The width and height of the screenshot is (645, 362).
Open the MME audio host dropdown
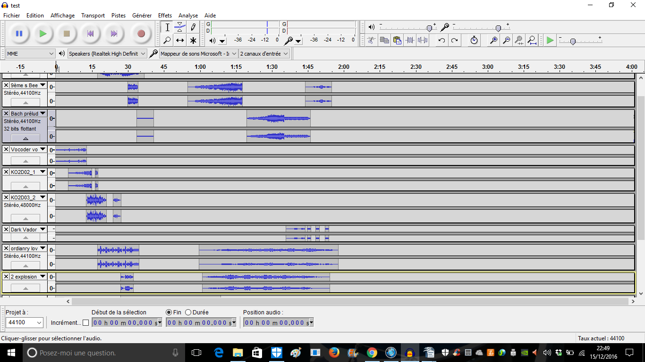[31, 54]
